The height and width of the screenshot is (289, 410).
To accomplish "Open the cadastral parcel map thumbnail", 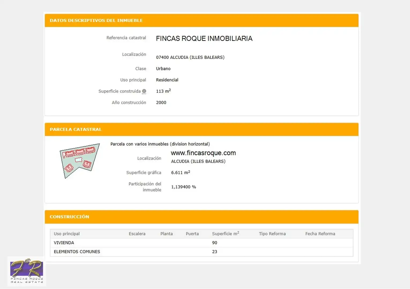I will point(80,161).
